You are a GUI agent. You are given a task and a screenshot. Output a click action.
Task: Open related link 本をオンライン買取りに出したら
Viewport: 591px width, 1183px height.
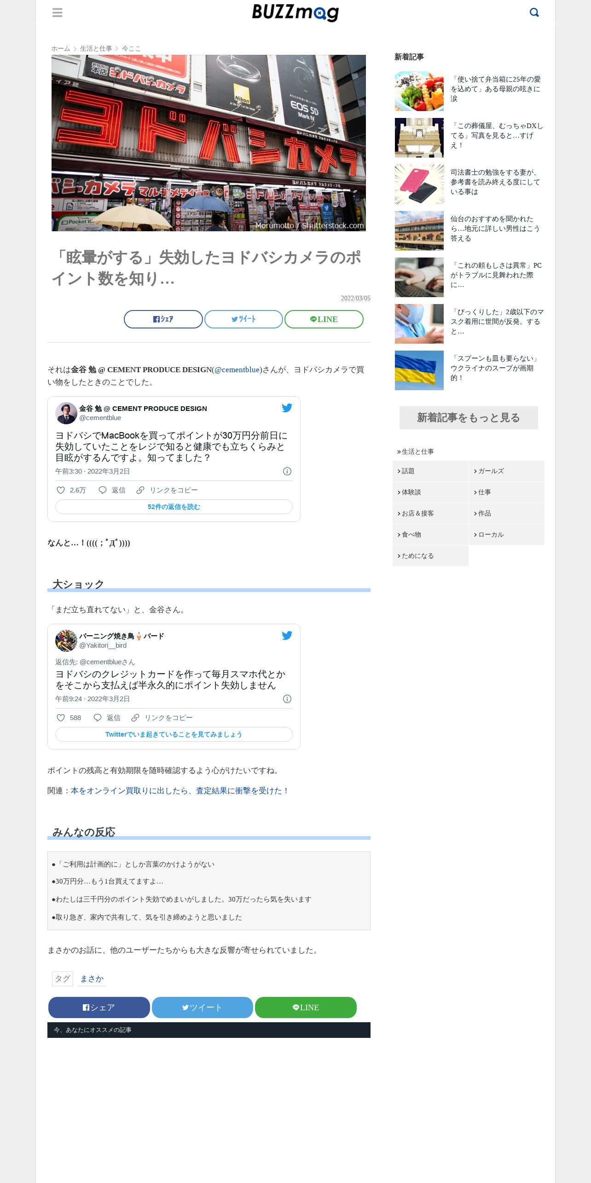tap(180, 791)
